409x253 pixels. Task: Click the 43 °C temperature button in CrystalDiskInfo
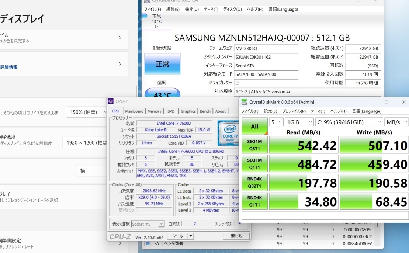coord(162,93)
